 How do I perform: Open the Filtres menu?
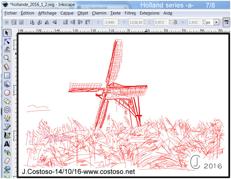pyautogui.click(x=130, y=13)
